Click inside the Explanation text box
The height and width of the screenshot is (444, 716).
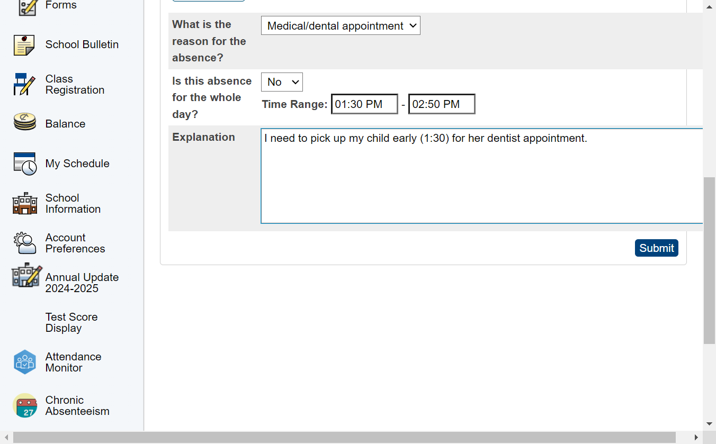(x=482, y=176)
